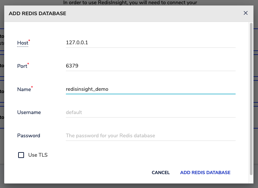Image resolution: width=258 pixels, height=188 pixels.
Task: Click the Add Redis Database header title
Action: 37,14
